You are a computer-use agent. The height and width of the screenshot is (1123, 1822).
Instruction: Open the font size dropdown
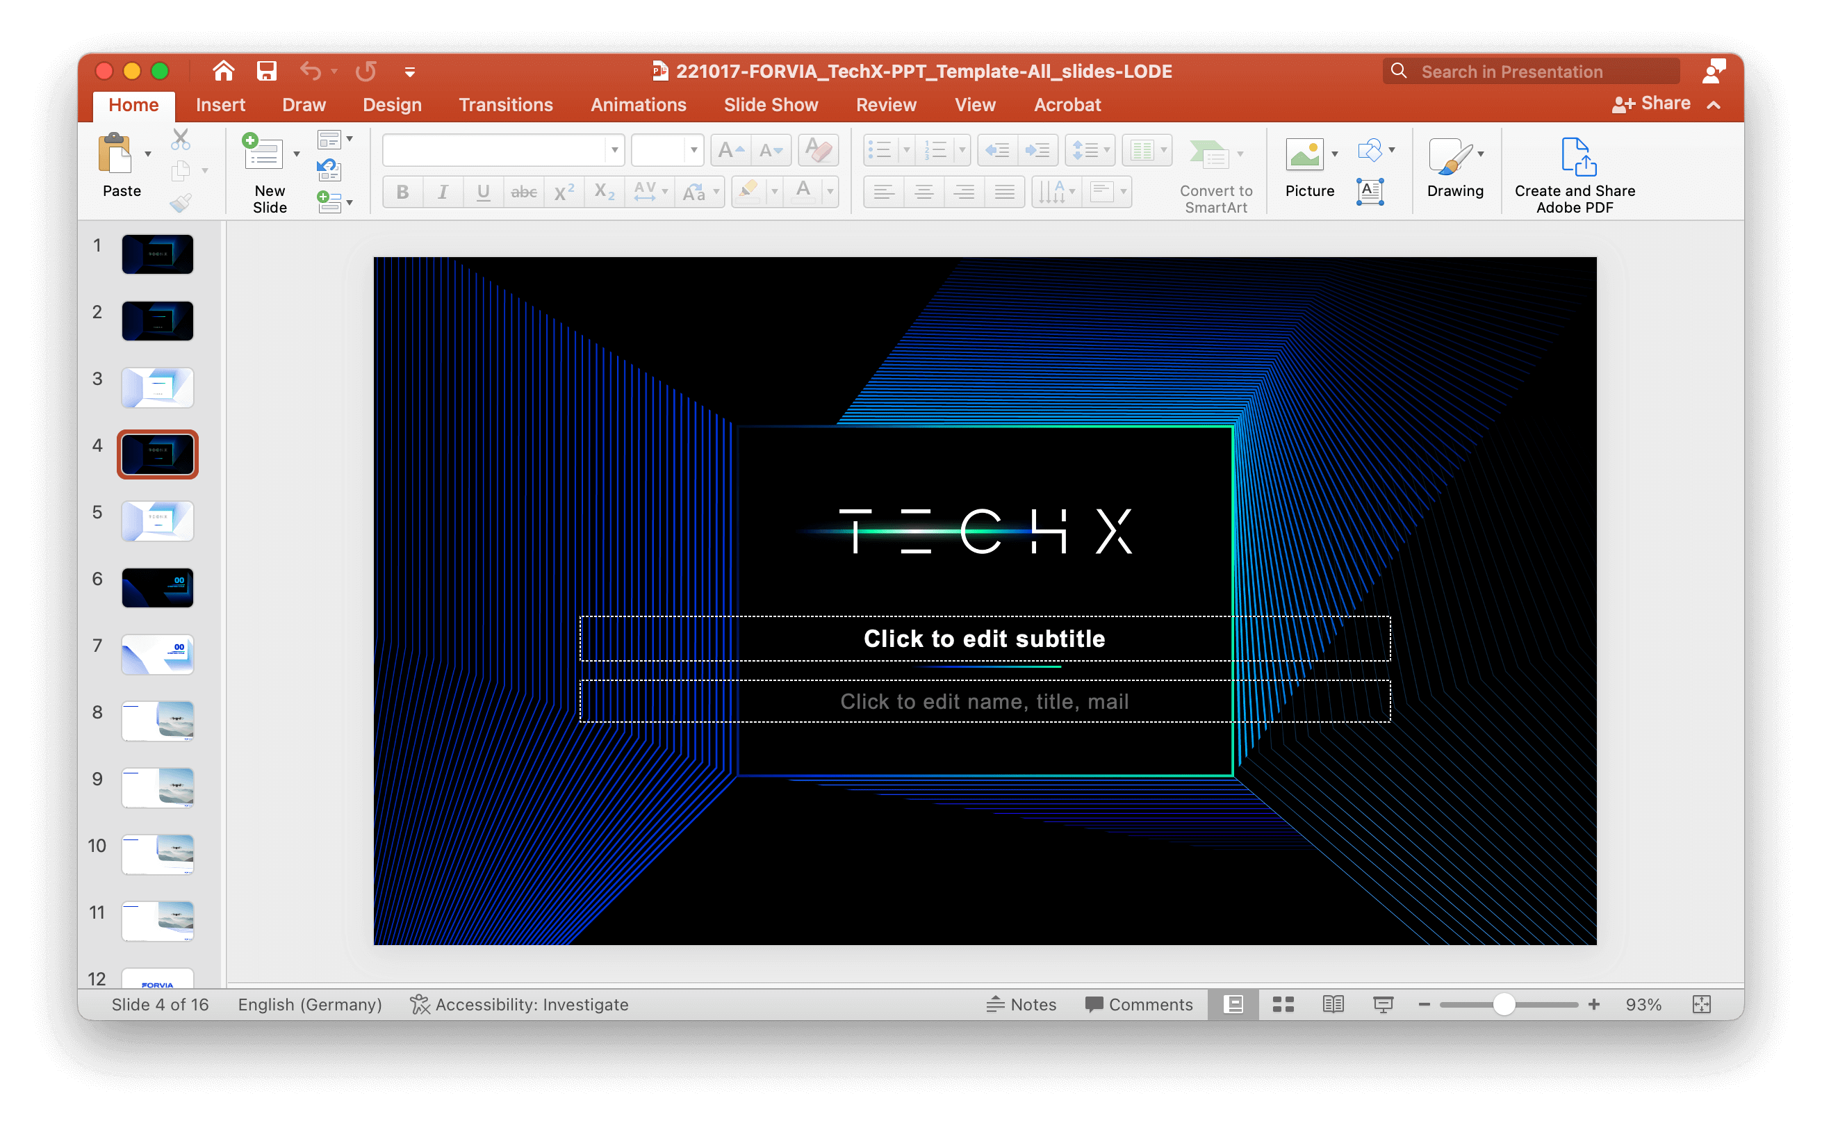click(693, 151)
